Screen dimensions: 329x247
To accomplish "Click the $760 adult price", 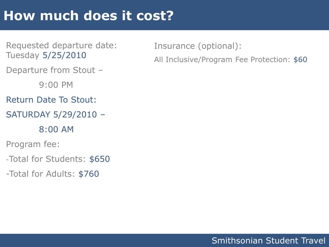I will 89,174.
